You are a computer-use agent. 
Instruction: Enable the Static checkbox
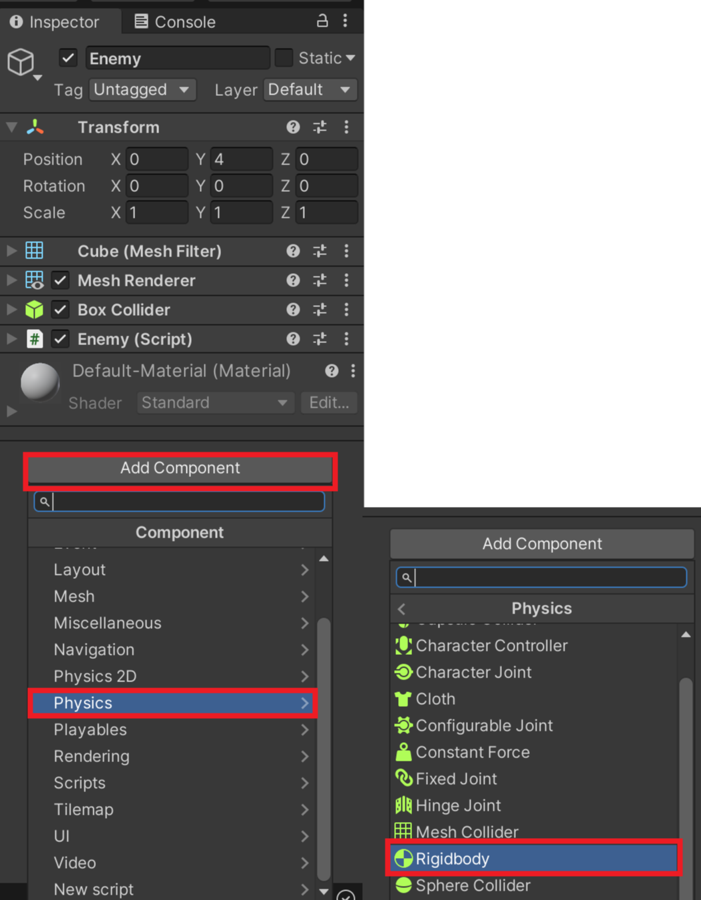(x=284, y=58)
